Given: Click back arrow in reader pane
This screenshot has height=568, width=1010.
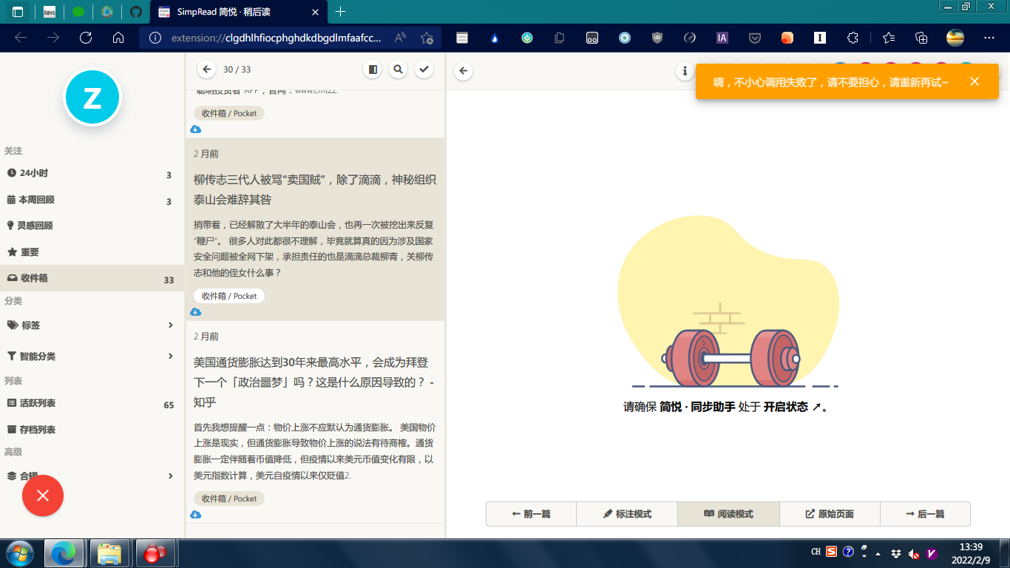Looking at the screenshot, I should 464,71.
